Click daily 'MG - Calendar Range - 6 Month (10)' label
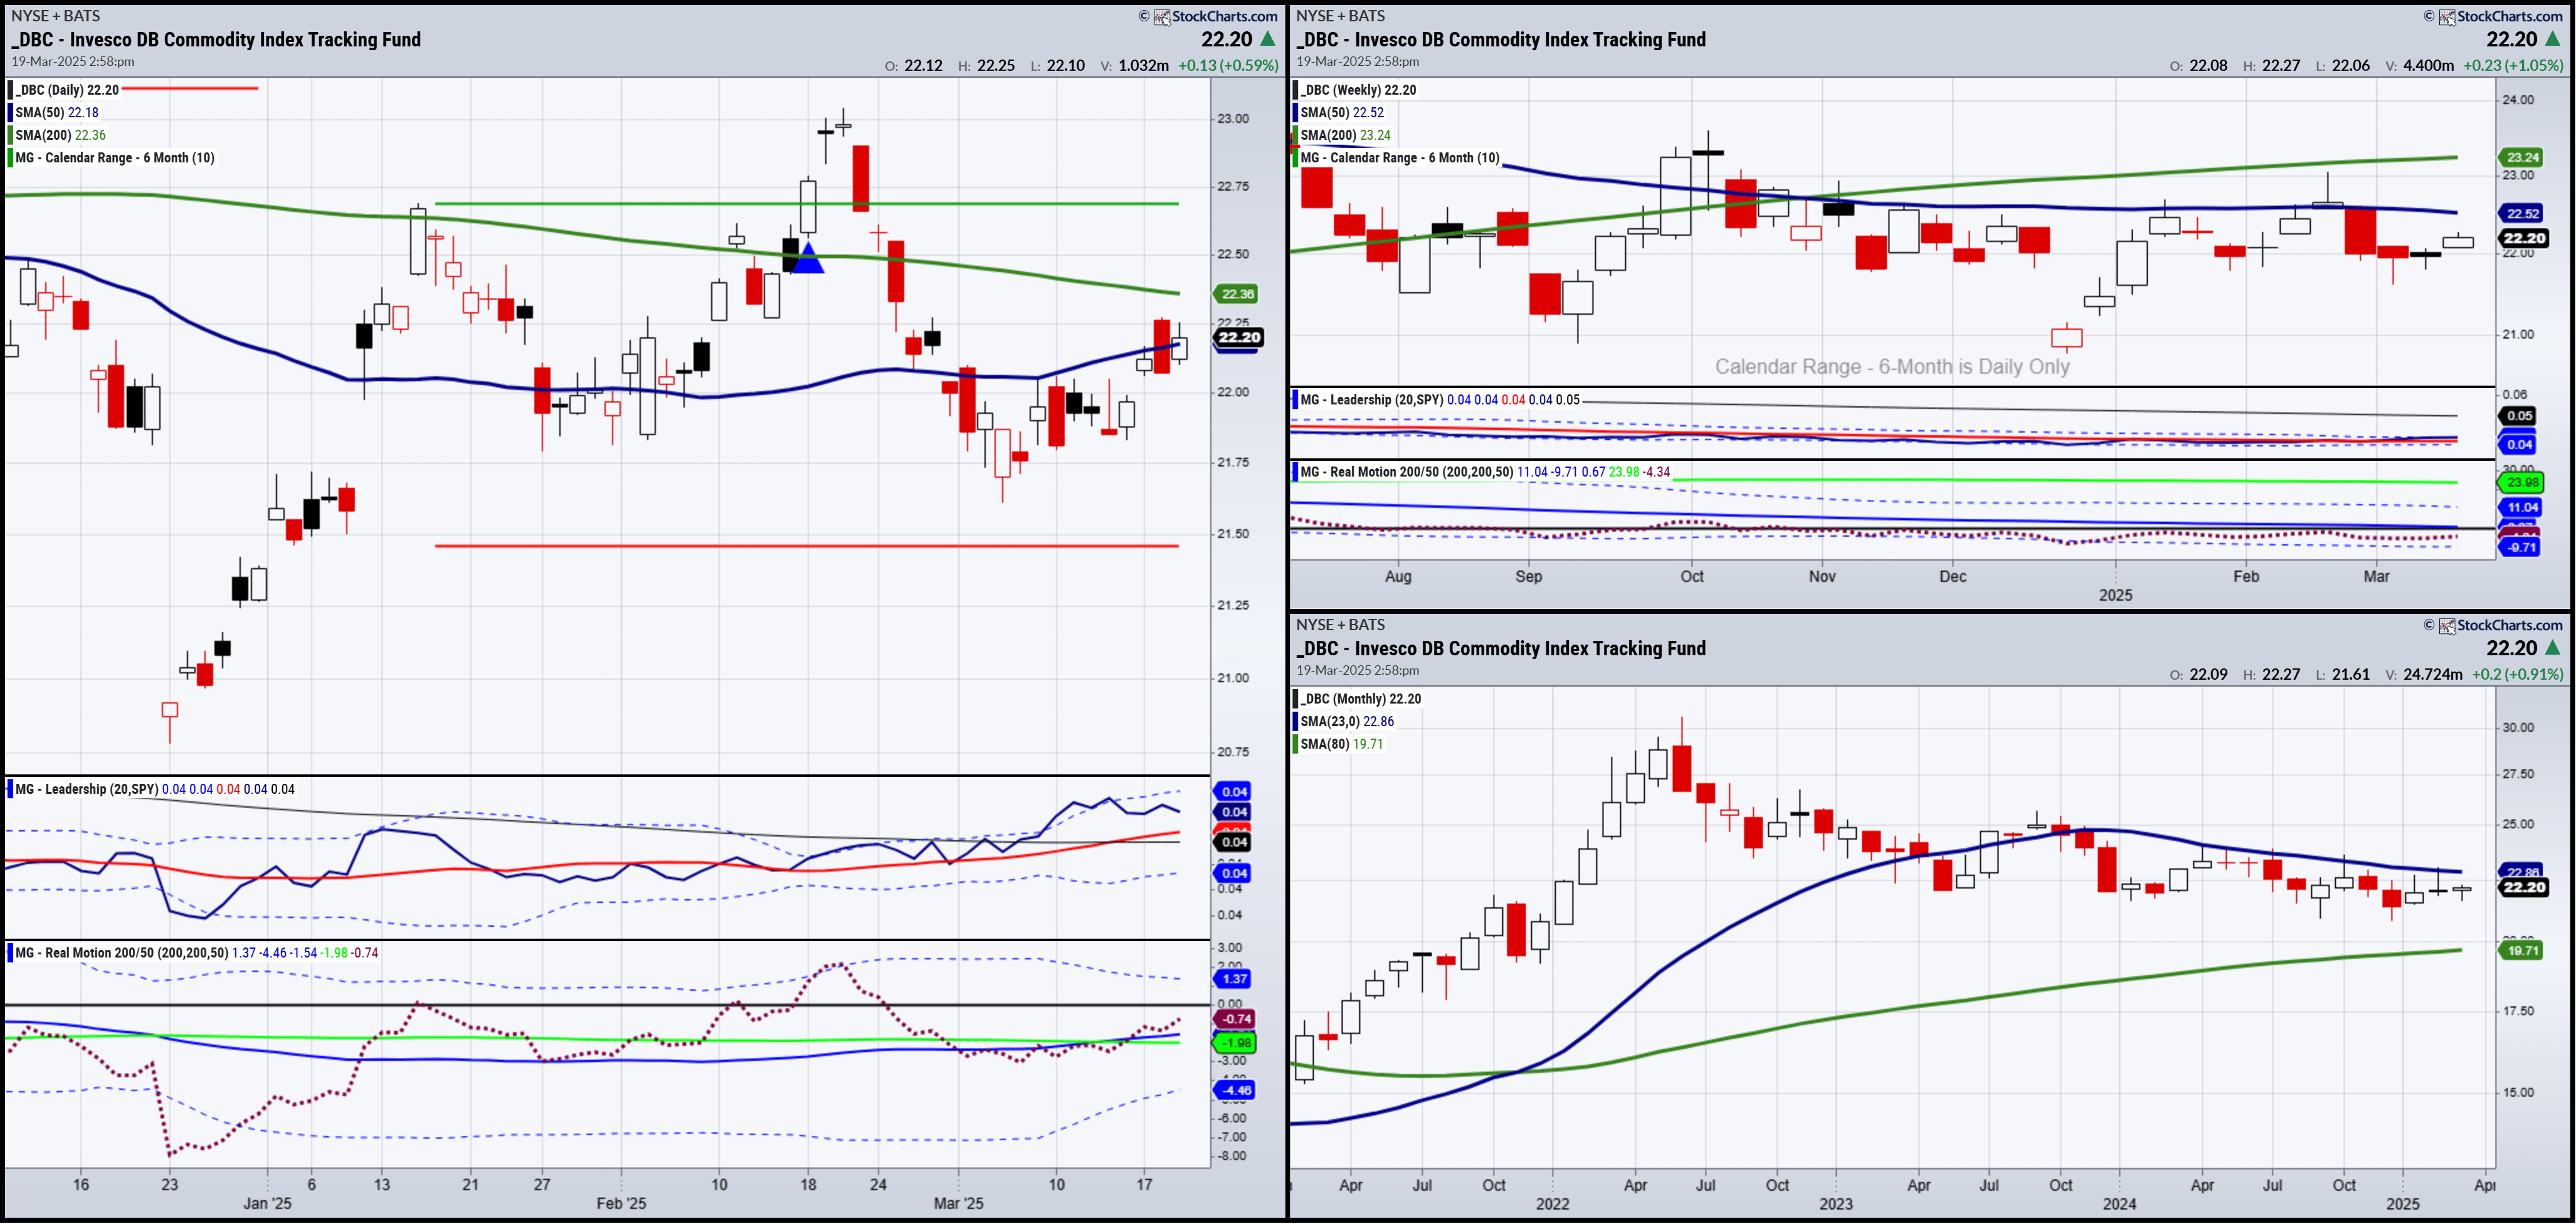Viewport: 2576px width, 1224px height. coord(115,158)
